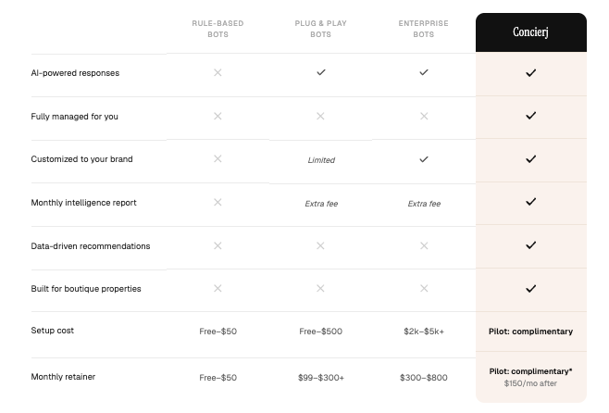Click the Concierj checkmark for AI-powered responses
609x413 pixels.
click(530, 72)
